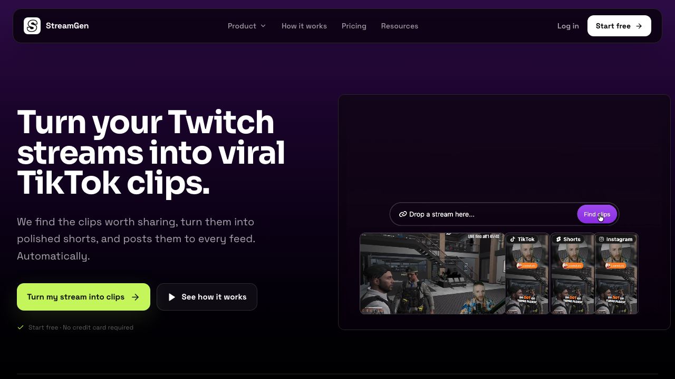Click the StreamGen brand name
675x379 pixels.
point(67,26)
